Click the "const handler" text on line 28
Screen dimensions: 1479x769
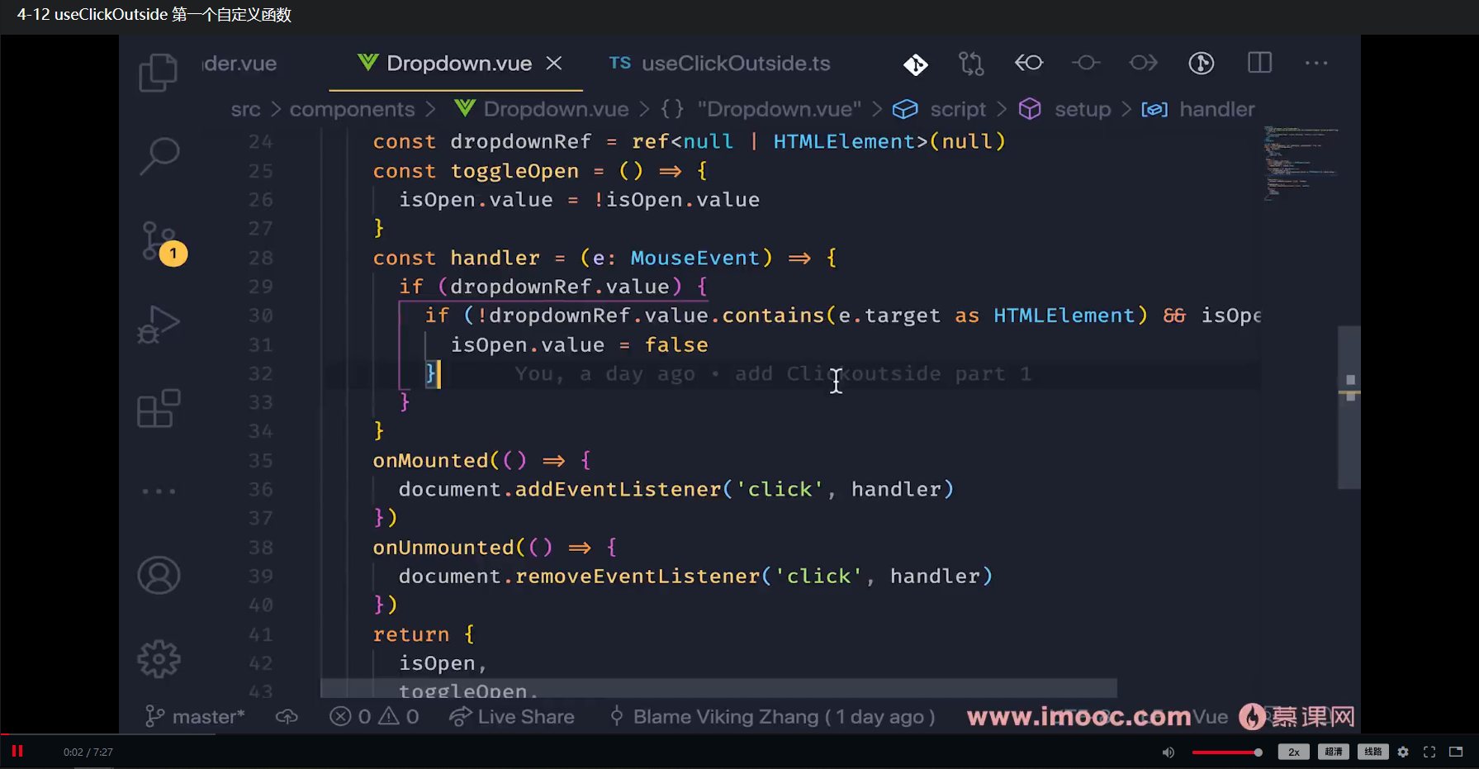456,258
